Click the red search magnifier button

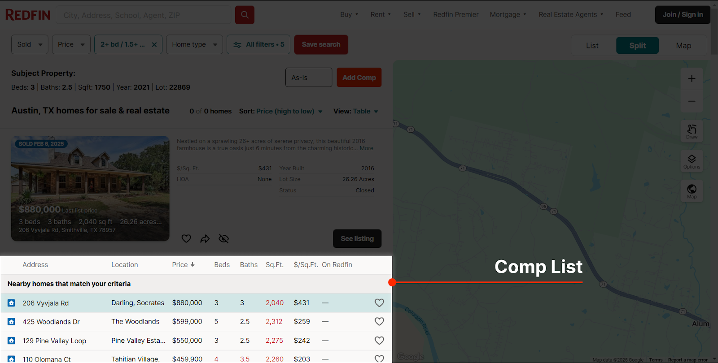pyautogui.click(x=245, y=15)
